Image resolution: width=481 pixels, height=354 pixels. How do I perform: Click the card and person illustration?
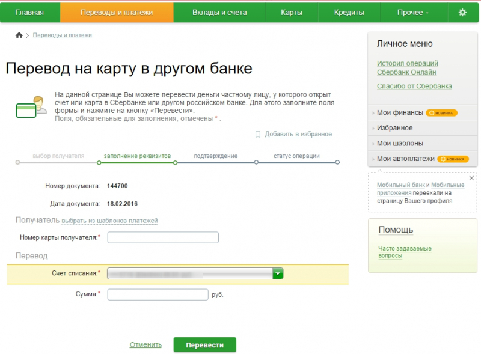click(x=31, y=106)
